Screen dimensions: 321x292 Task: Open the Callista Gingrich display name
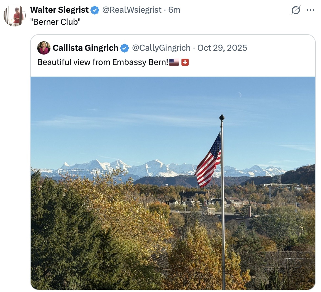[x=85, y=48]
